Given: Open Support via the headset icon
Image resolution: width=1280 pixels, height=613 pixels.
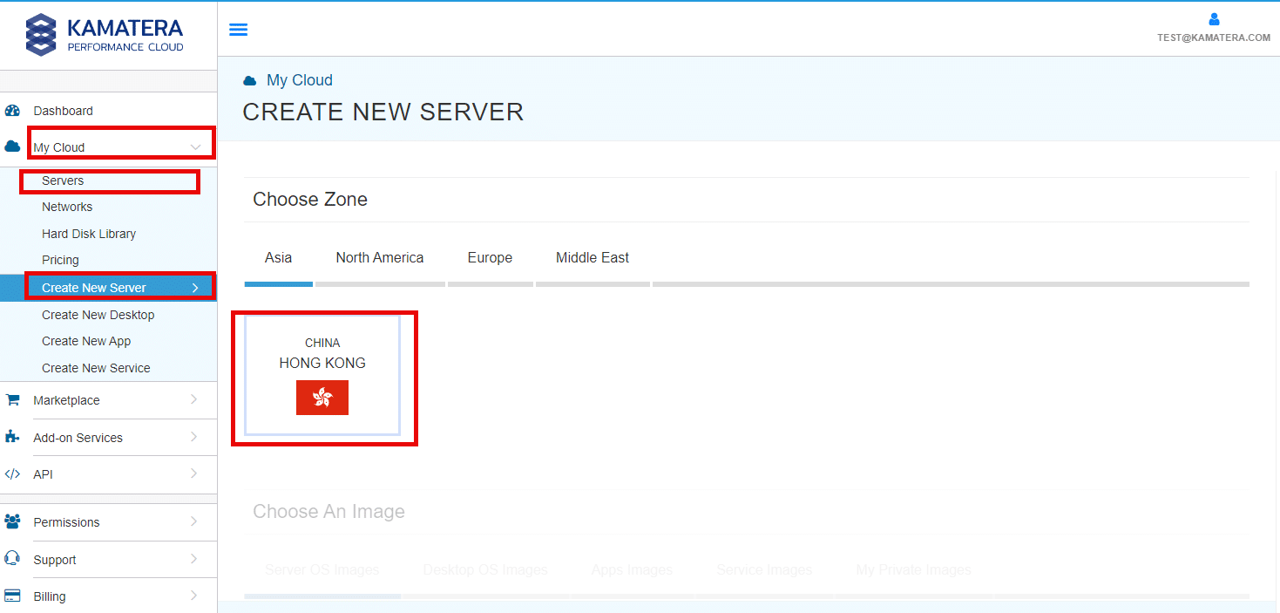Looking at the screenshot, I should pyautogui.click(x=13, y=559).
